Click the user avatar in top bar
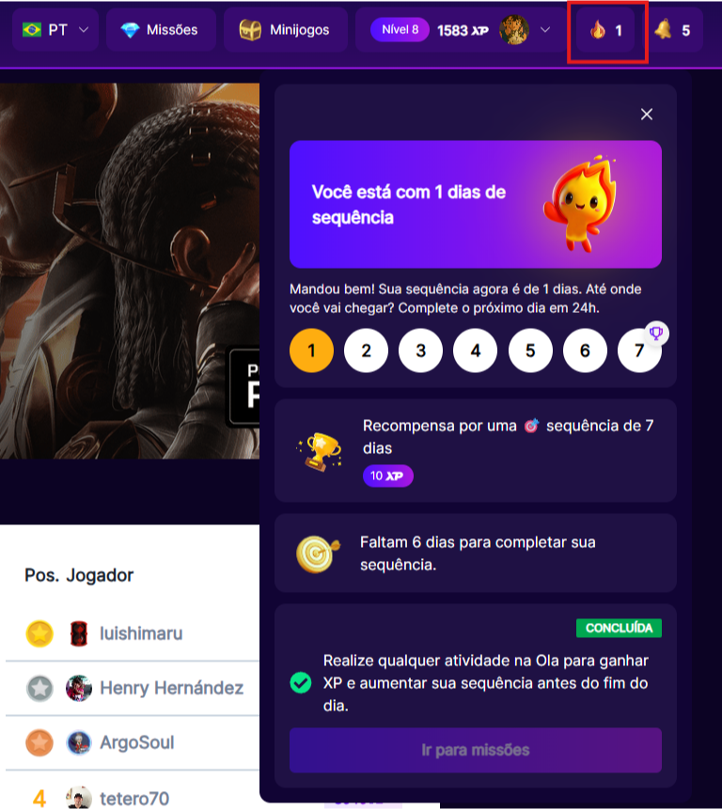Screen dimensions: 722x809 tap(514, 30)
